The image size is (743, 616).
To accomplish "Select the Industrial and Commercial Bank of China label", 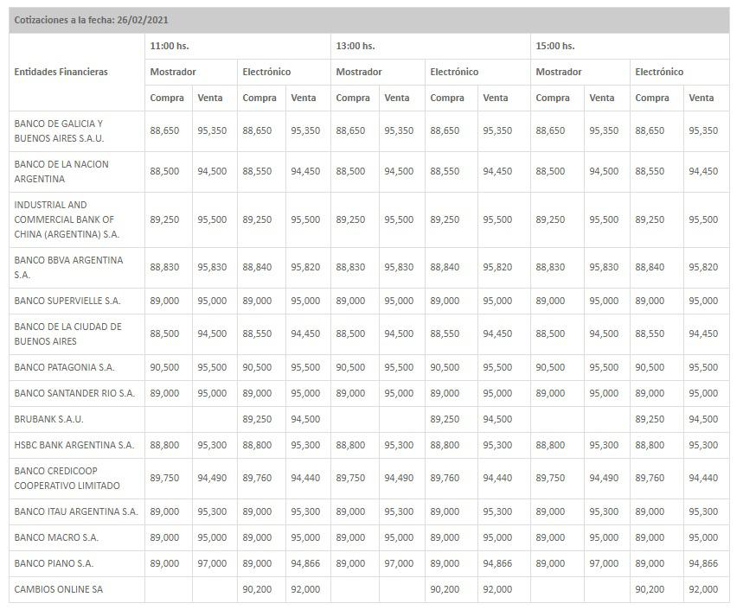I will click(67, 219).
